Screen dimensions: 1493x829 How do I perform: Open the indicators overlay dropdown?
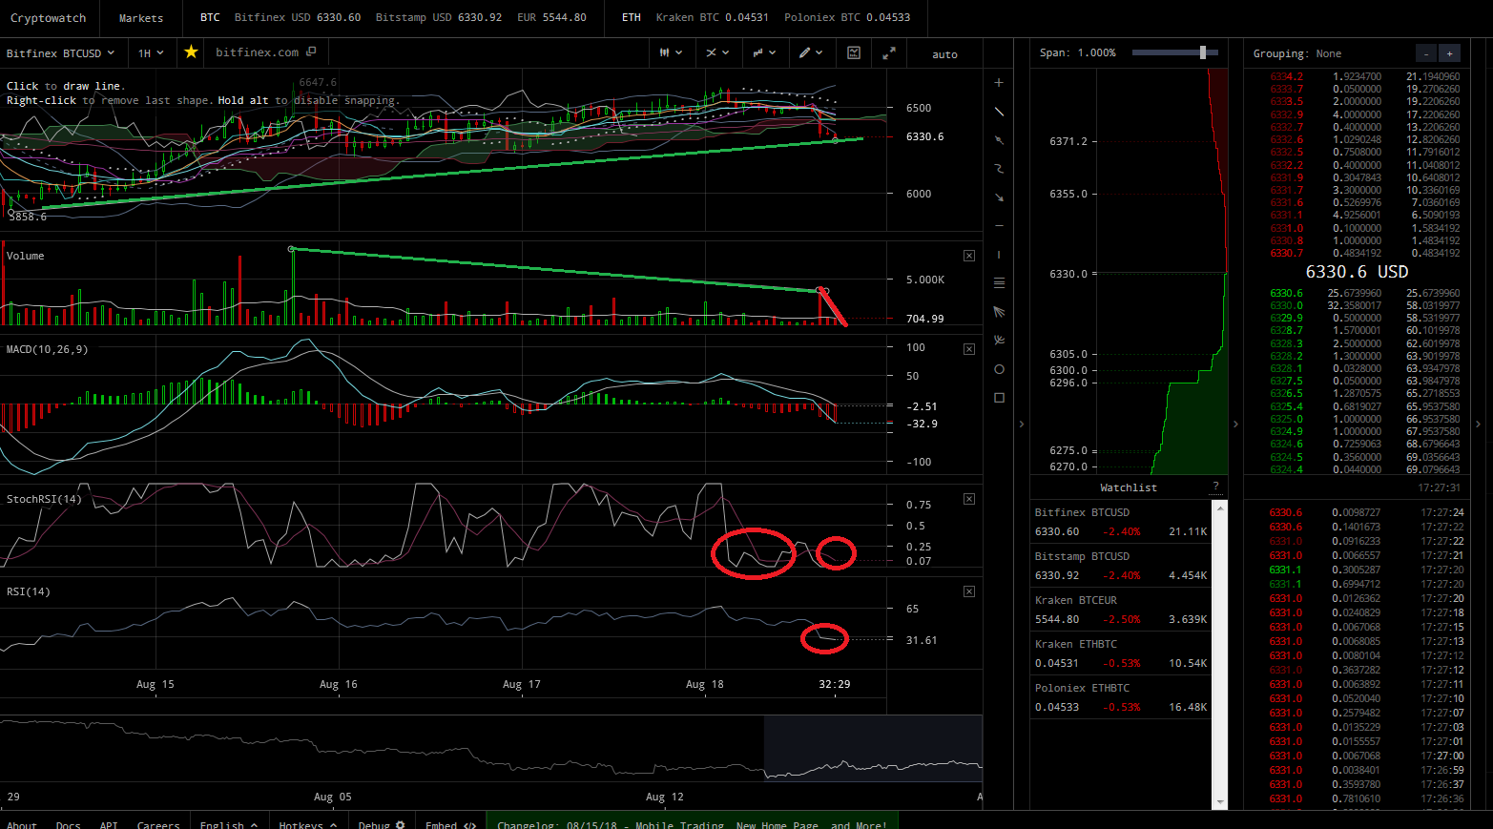(x=717, y=53)
